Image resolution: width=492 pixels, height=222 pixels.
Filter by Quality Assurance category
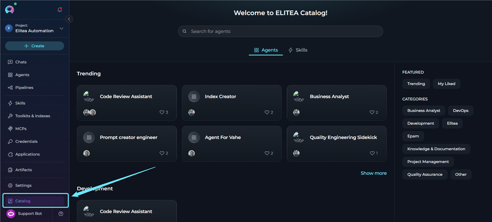tap(425, 174)
